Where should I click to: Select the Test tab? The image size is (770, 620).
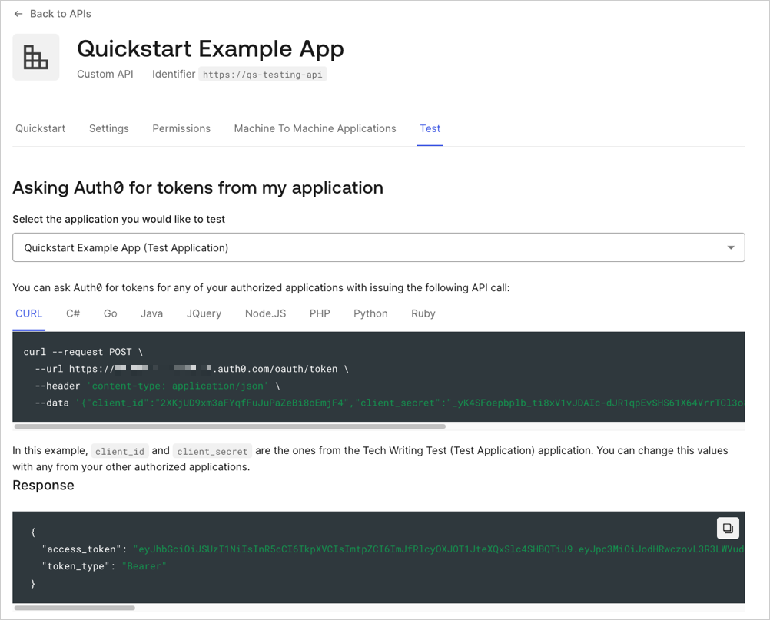click(430, 128)
